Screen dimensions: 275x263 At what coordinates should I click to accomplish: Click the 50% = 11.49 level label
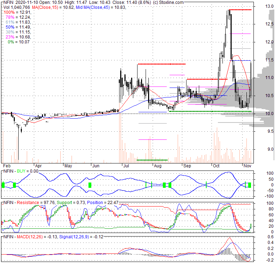coord(18,27)
